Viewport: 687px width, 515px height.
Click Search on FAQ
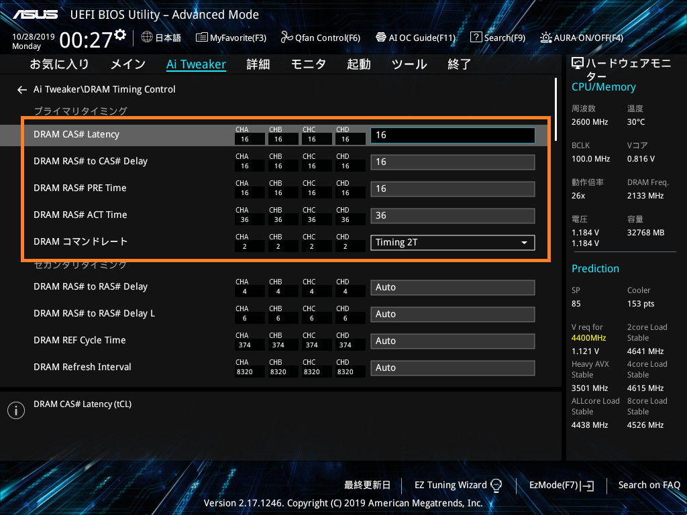[649, 485]
